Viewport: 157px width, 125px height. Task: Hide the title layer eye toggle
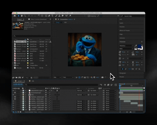click(13, 95)
